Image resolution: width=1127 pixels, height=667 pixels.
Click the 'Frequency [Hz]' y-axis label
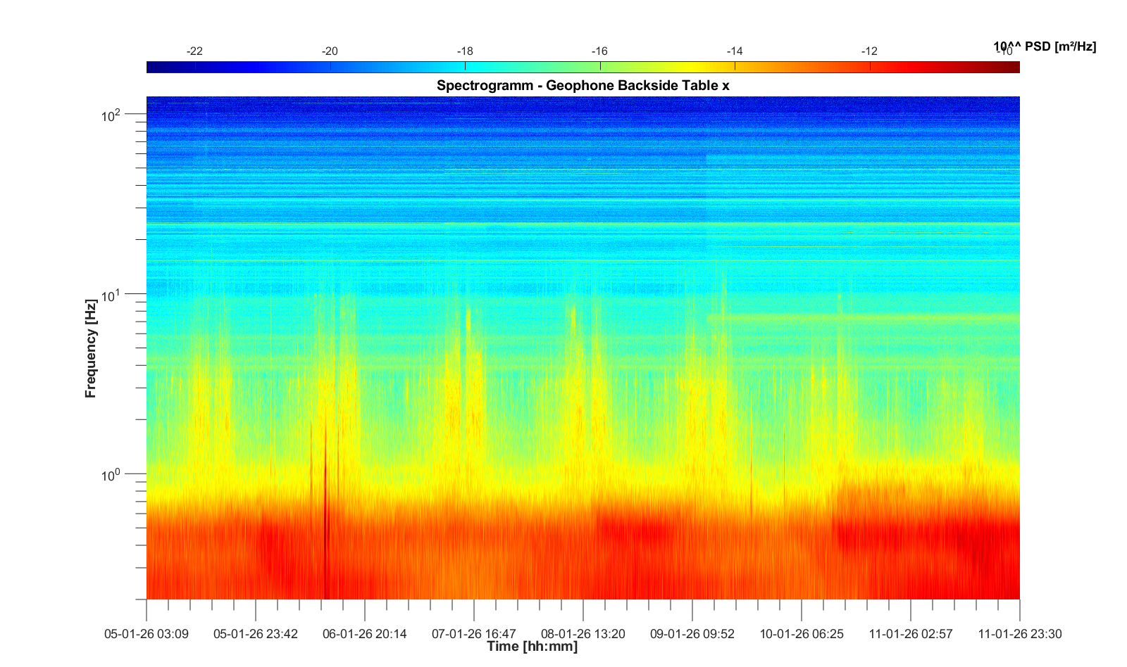click(90, 348)
